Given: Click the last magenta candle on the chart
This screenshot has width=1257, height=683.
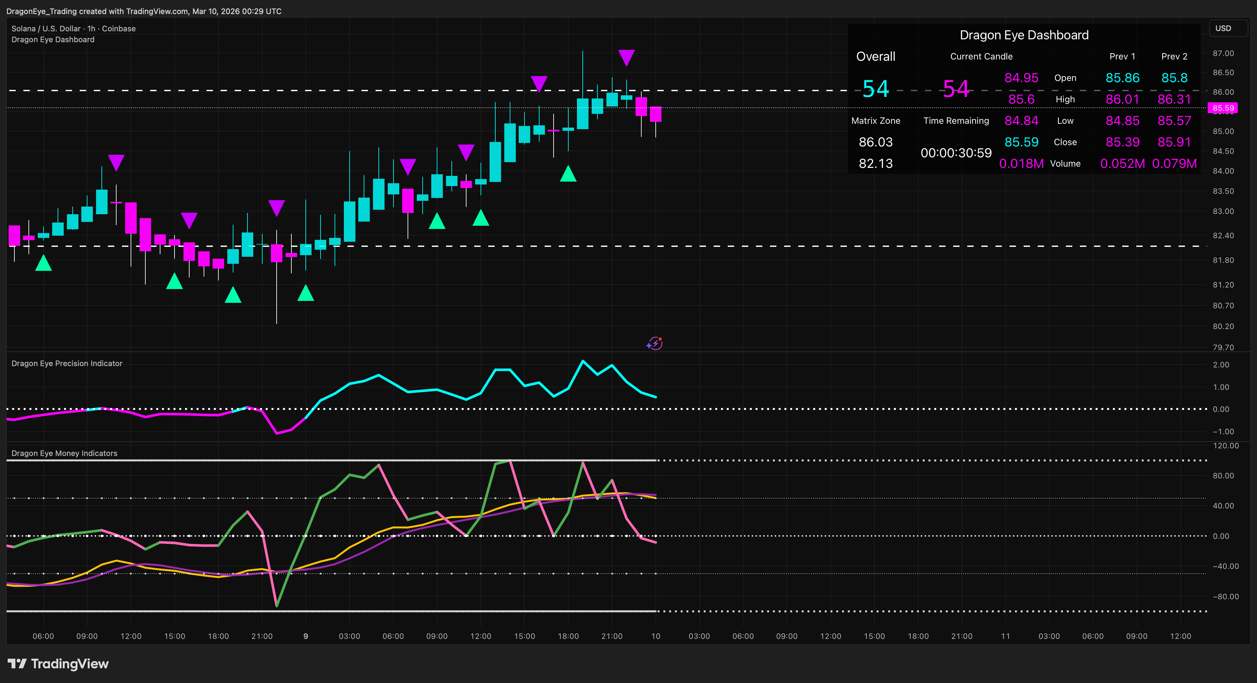Looking at the screenshot, I should click(655, 114).
